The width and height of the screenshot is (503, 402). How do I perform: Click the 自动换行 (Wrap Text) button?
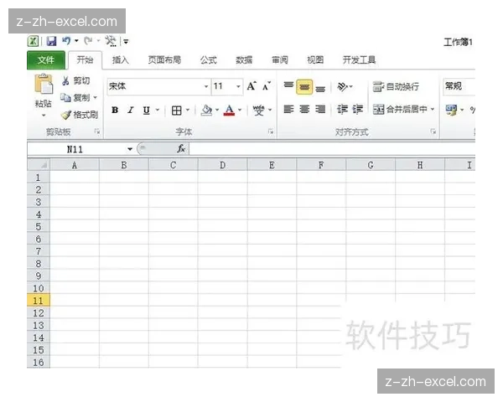click(396, 86)
